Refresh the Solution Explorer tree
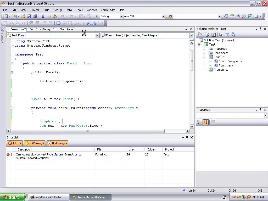The height and width of the screenshot is (201, 268). (x=214, y=35)
